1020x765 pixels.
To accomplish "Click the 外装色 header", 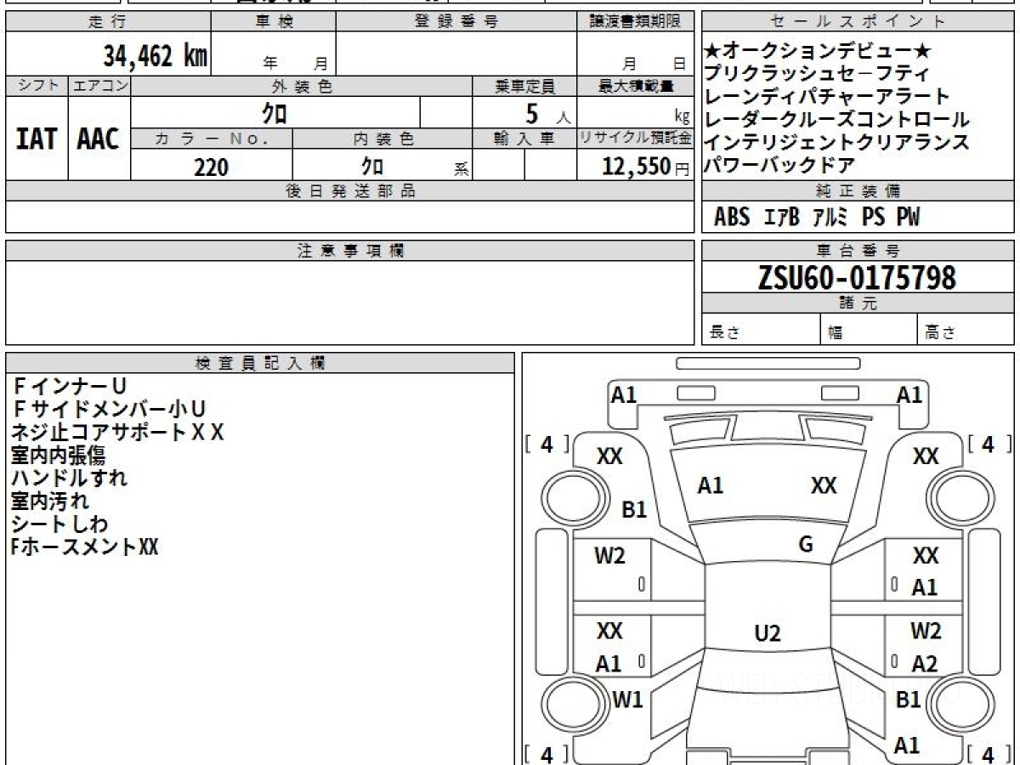I will [x=302, y=86].
